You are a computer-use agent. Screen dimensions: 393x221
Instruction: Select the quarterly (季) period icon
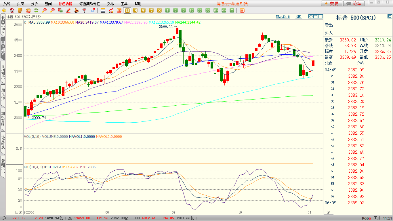pyautogui.click(x=151, y=10)
